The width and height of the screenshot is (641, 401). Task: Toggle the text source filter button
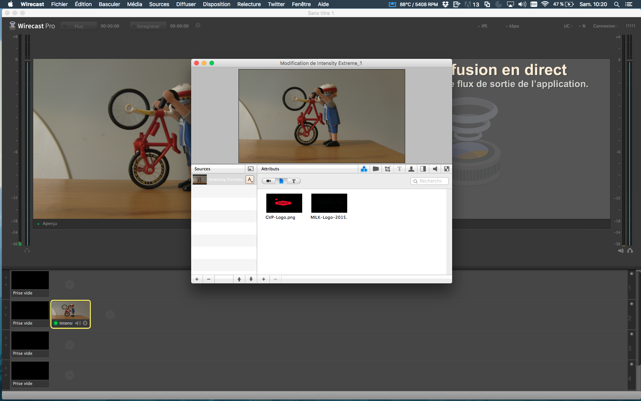(294, 181)
